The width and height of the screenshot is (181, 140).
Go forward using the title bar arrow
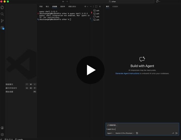coord(67,1)
